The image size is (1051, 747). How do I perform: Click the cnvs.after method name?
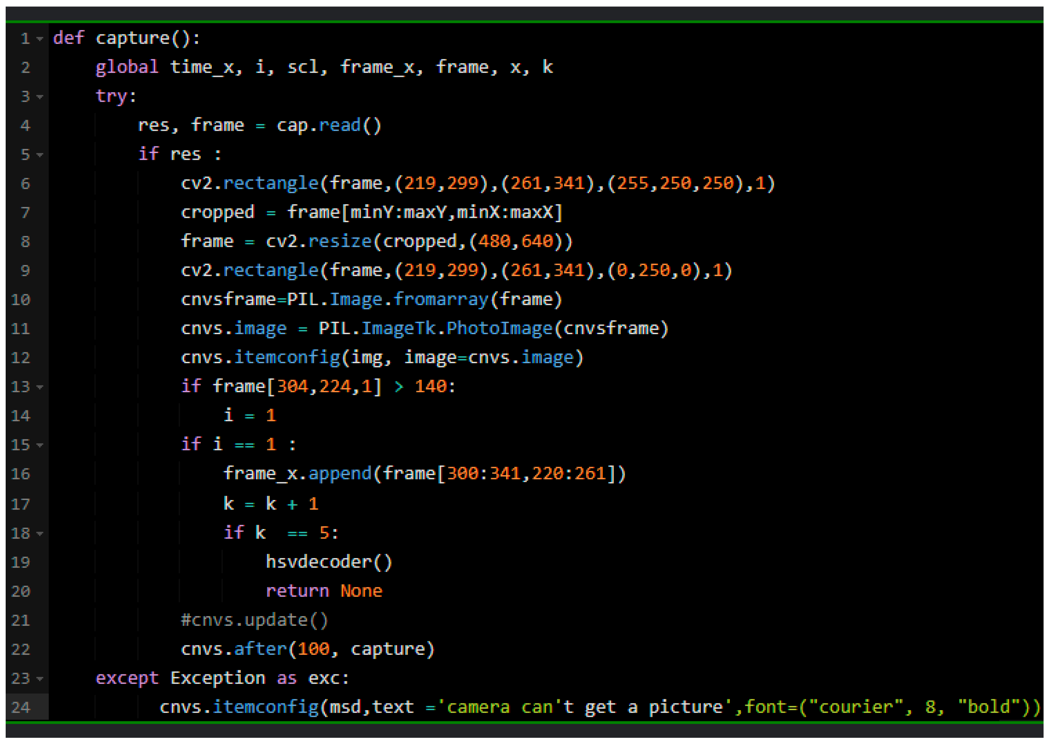pos(260,649)
